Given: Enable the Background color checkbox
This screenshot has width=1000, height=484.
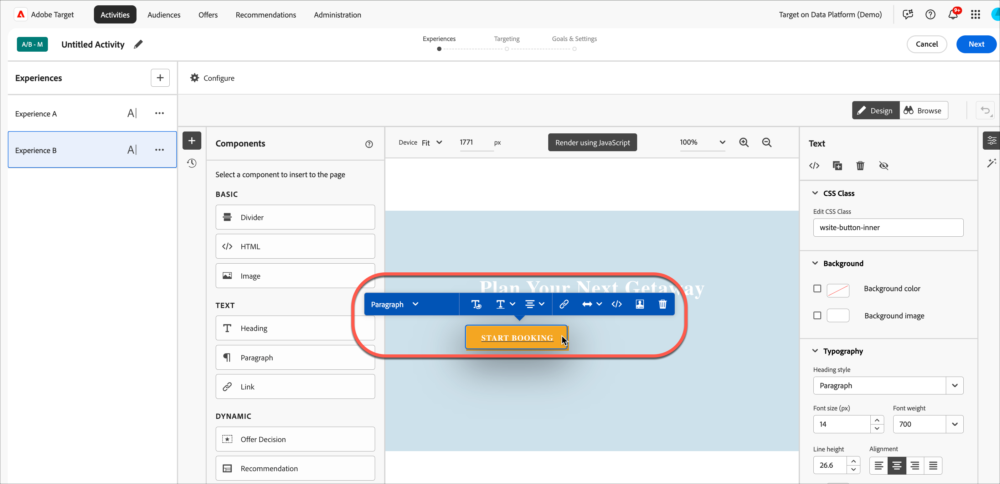Looking at the screenshot, I should tap(817, 288).
